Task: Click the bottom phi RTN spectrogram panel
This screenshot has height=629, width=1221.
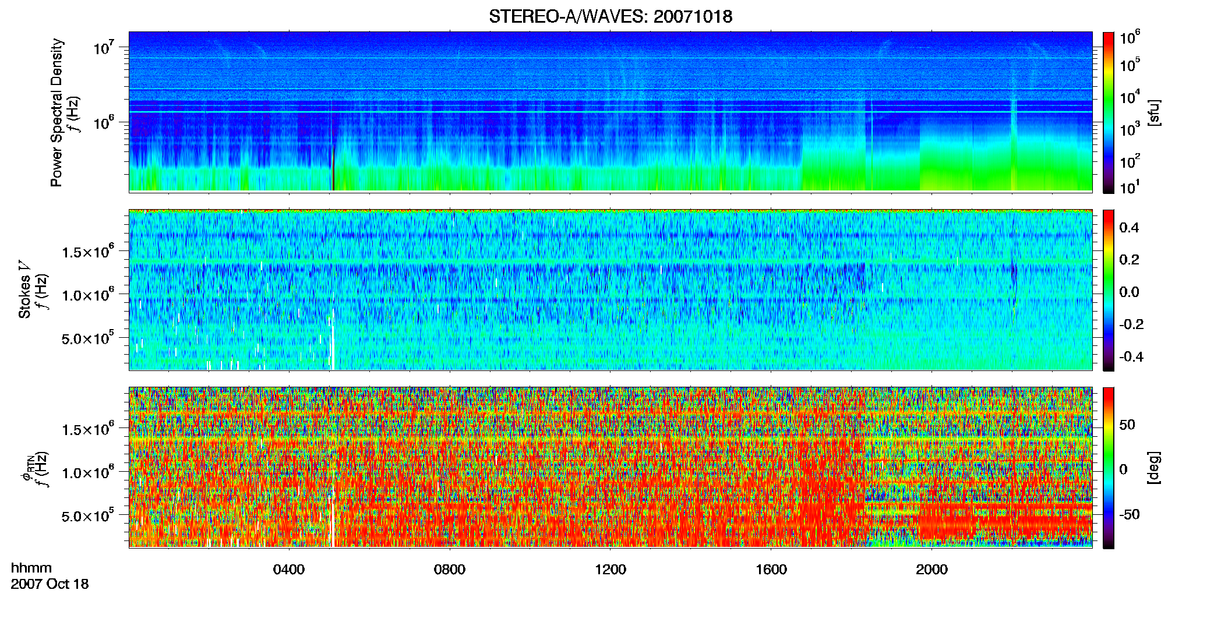Action: (610, 467)
